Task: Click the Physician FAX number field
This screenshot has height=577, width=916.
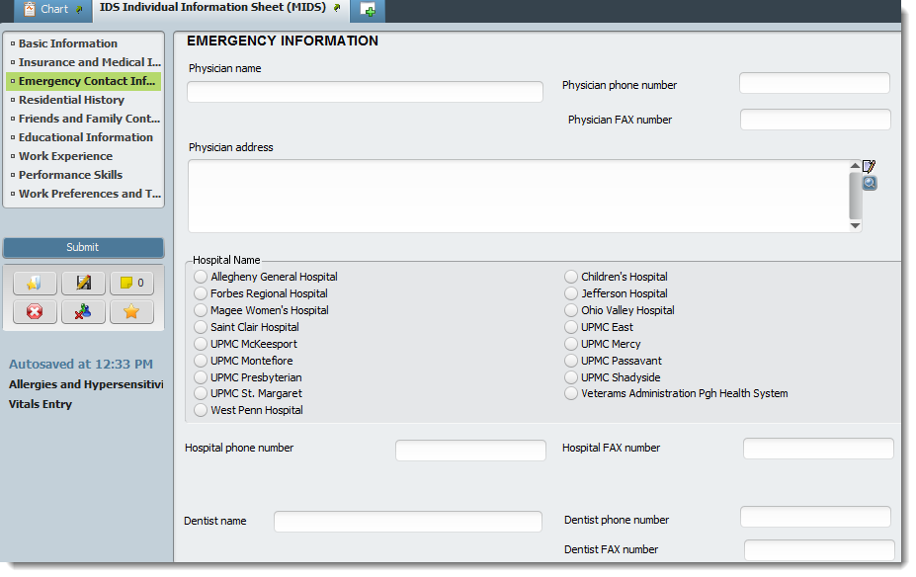Action: point(815,120)
